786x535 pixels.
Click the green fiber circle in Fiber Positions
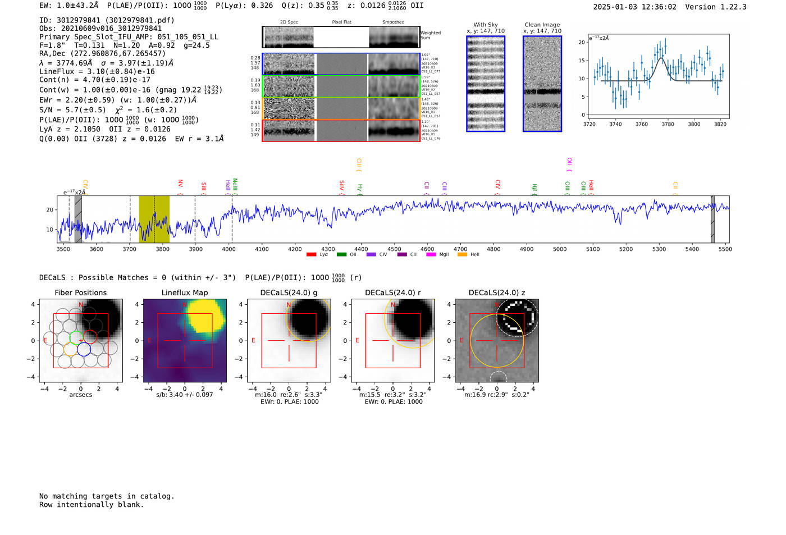click(x=76, y=337)
